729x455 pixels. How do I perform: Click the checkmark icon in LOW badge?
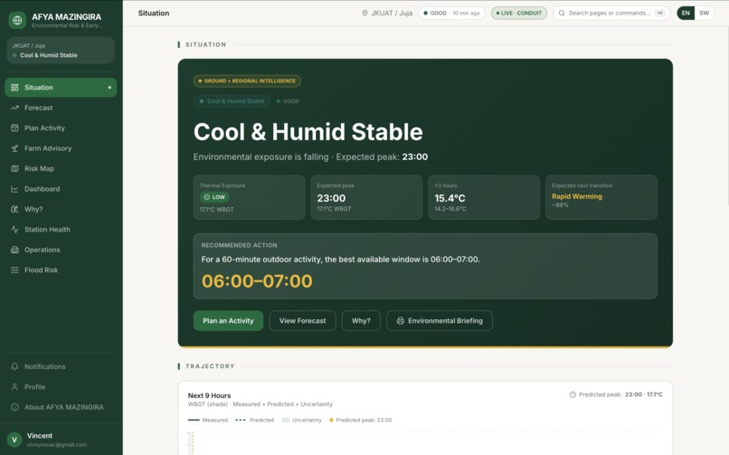tap(207, 197)
